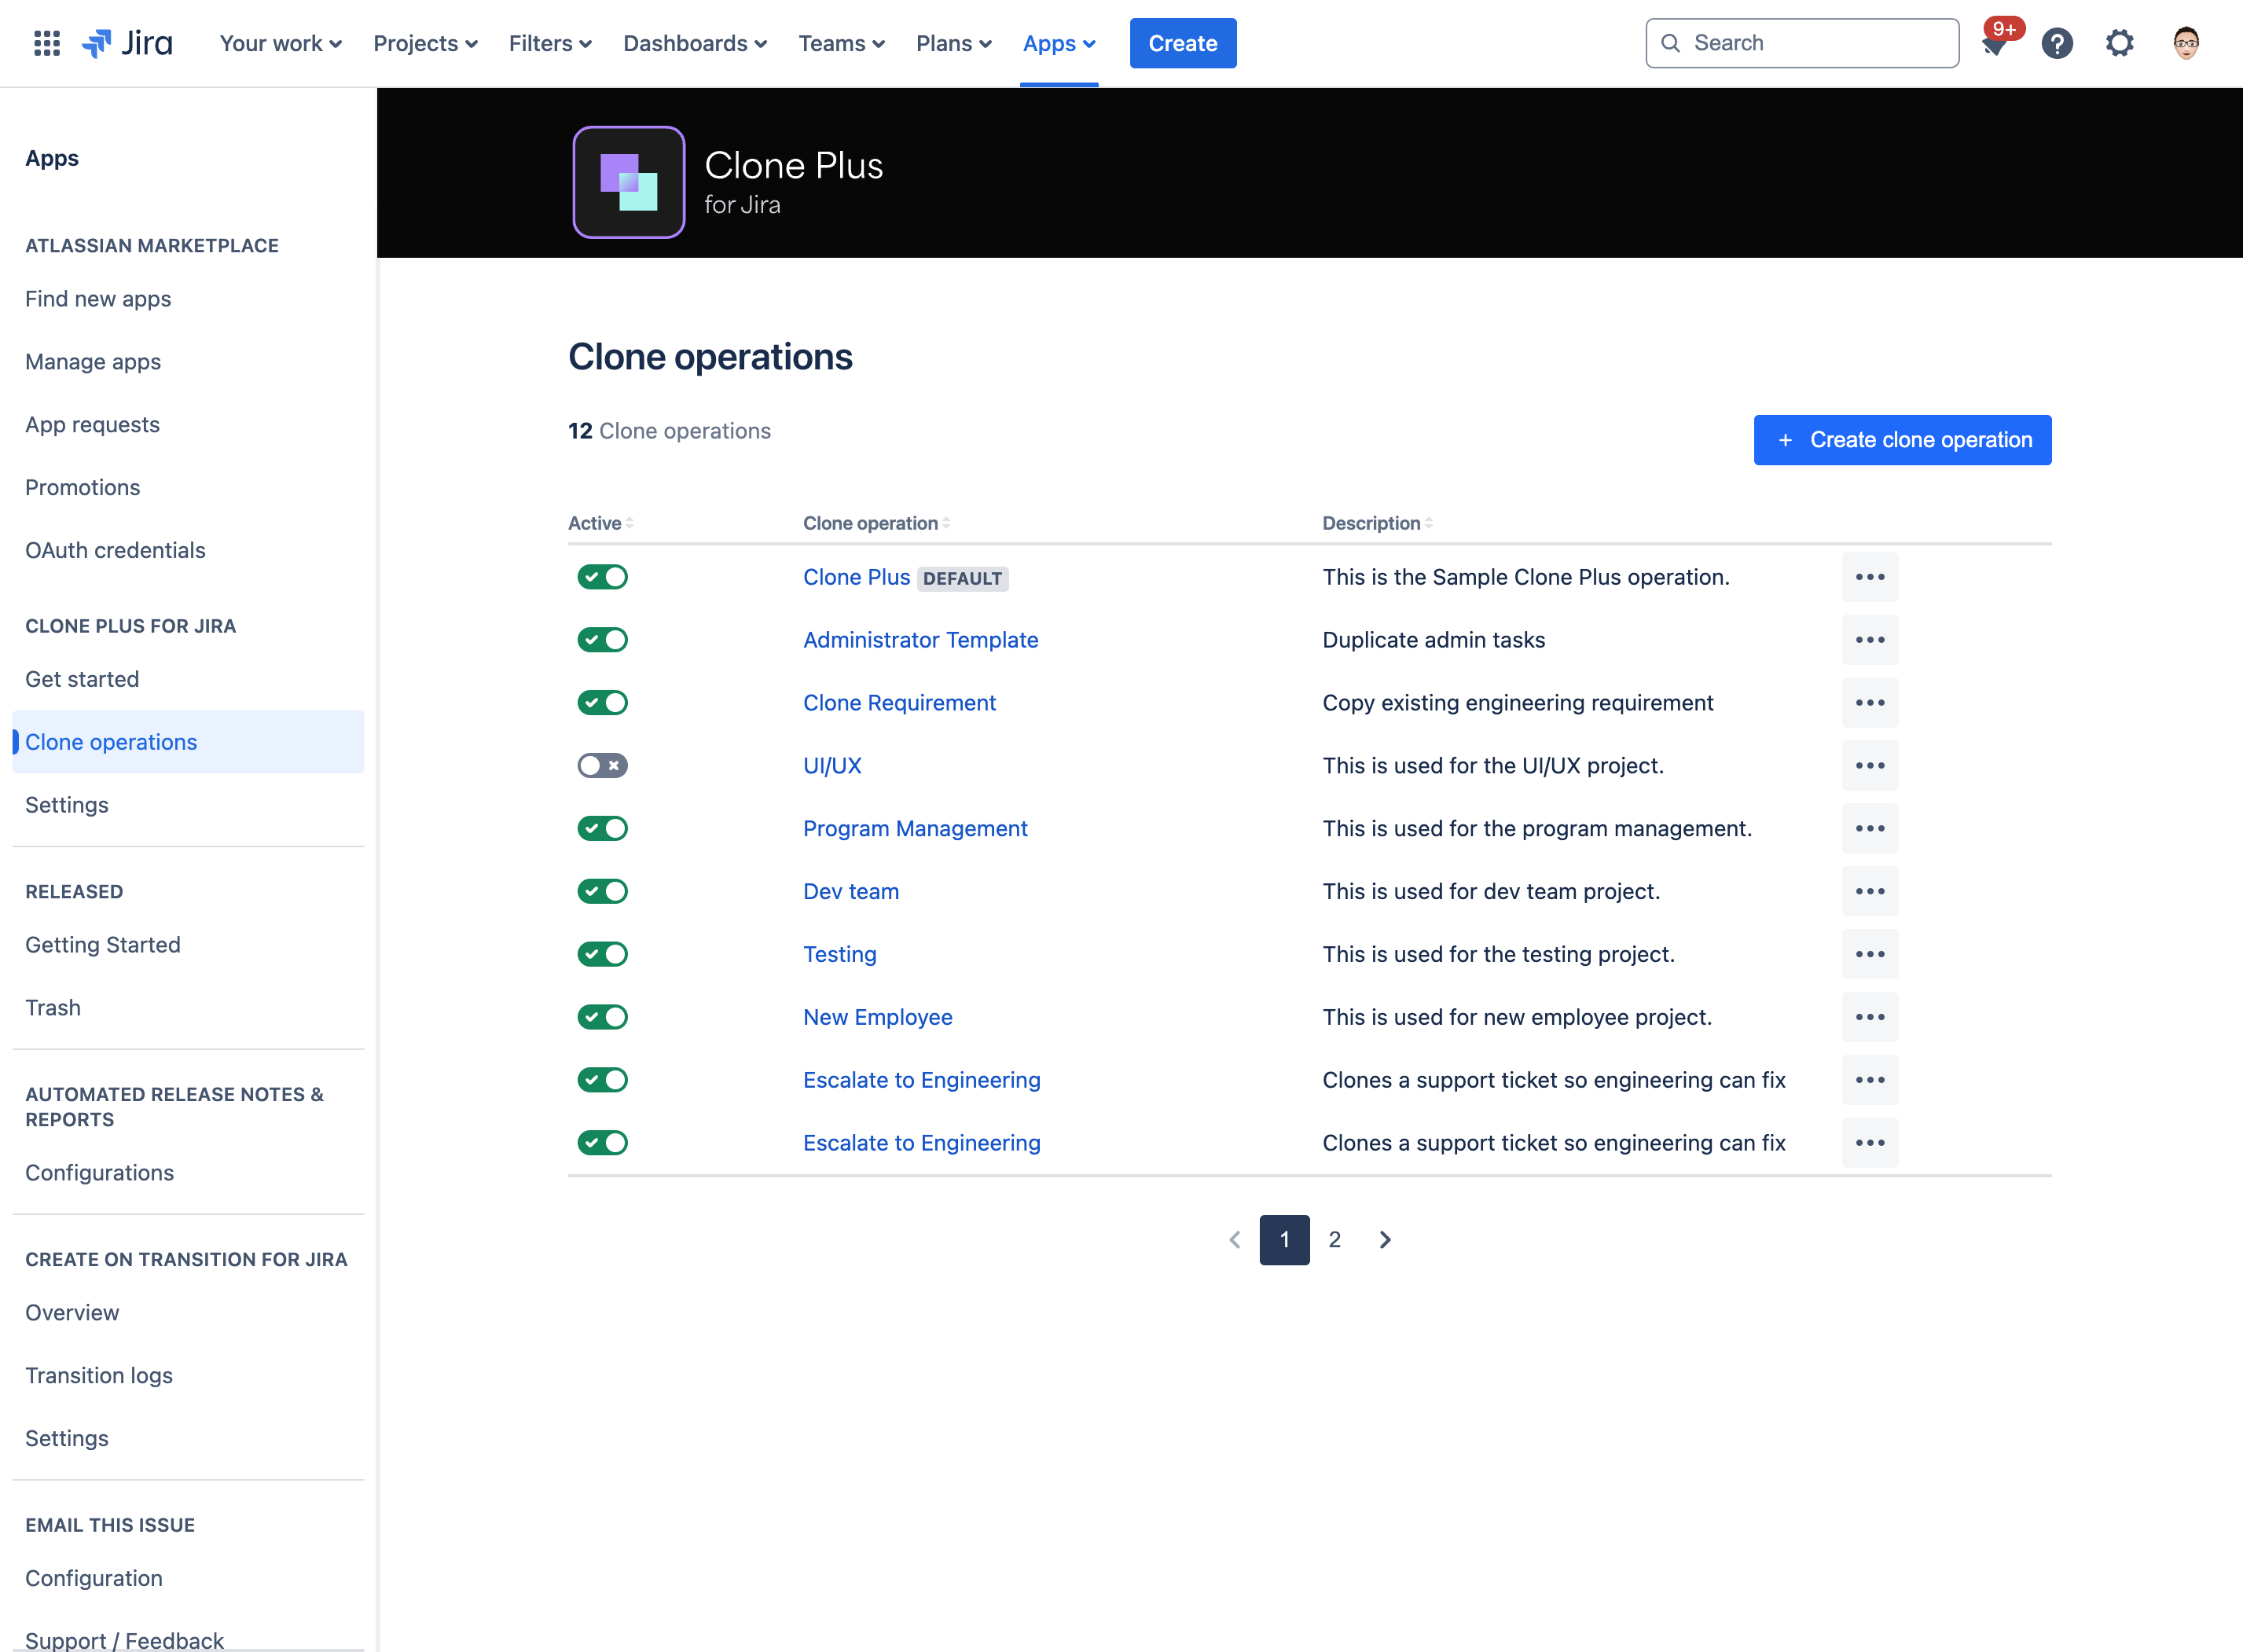Viewport: 2243px width, 1652px height.
Task: Go to the next page arrow
Action: coord(1385,1240)
